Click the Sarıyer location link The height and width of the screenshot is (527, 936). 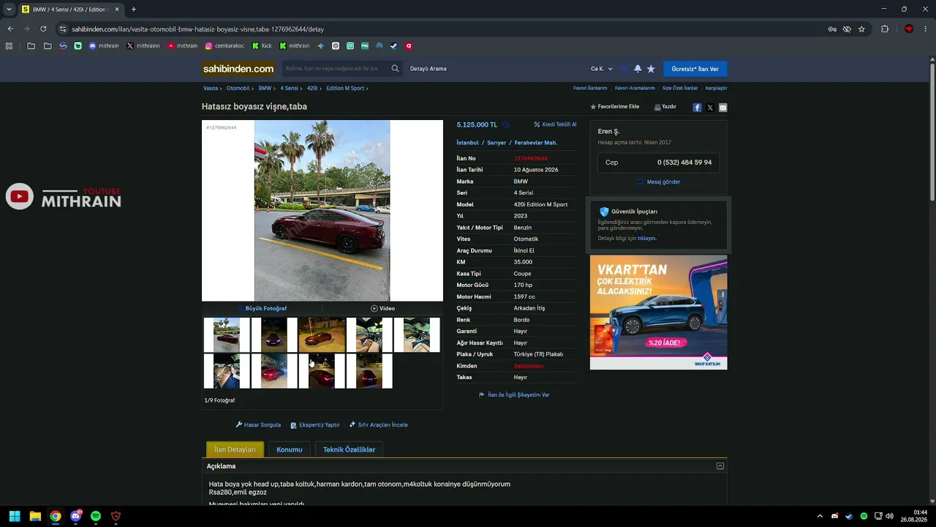coord(497,143)
